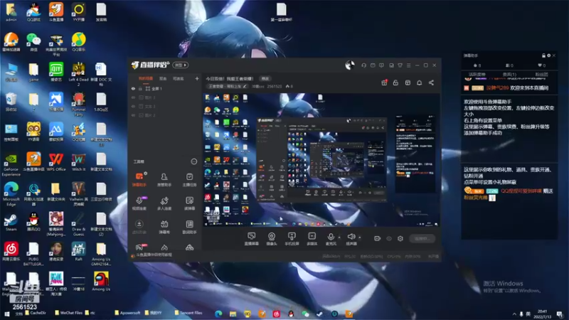Viewport: 569px width, 320px height.
Task: Click the user avatar in the title bar
Action: point(349,65)
